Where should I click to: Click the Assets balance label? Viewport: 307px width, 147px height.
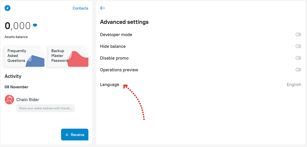pos(16,37)
